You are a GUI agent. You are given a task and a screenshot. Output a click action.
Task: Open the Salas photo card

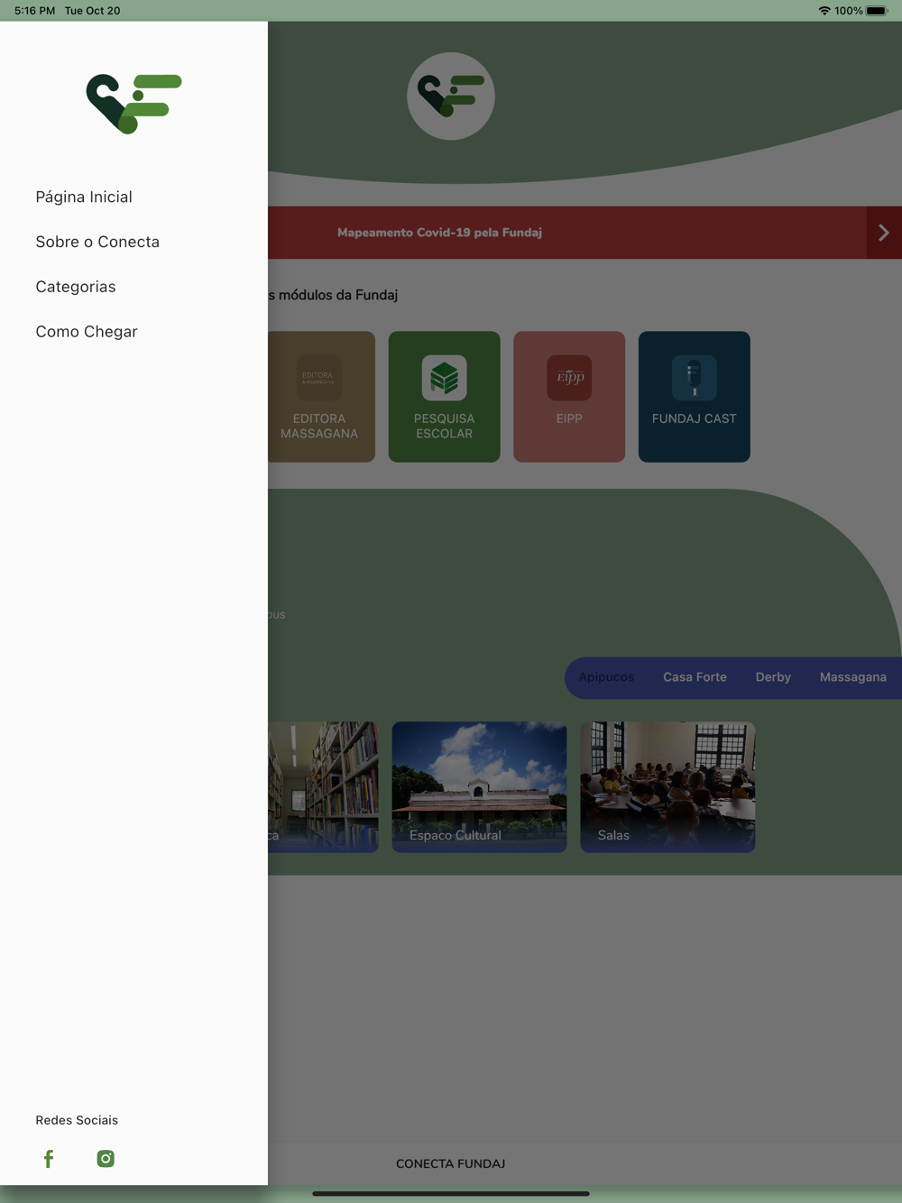coord(667,787)
